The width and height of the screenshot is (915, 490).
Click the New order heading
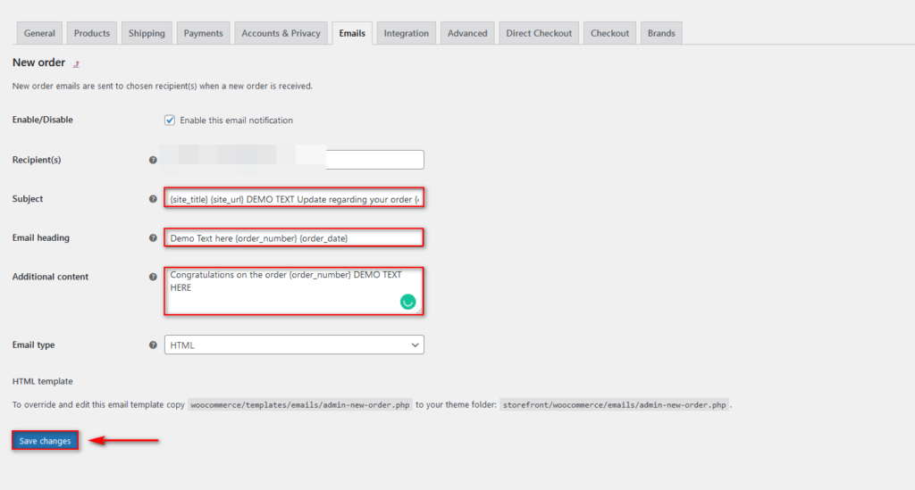click(x=38, y=62)
